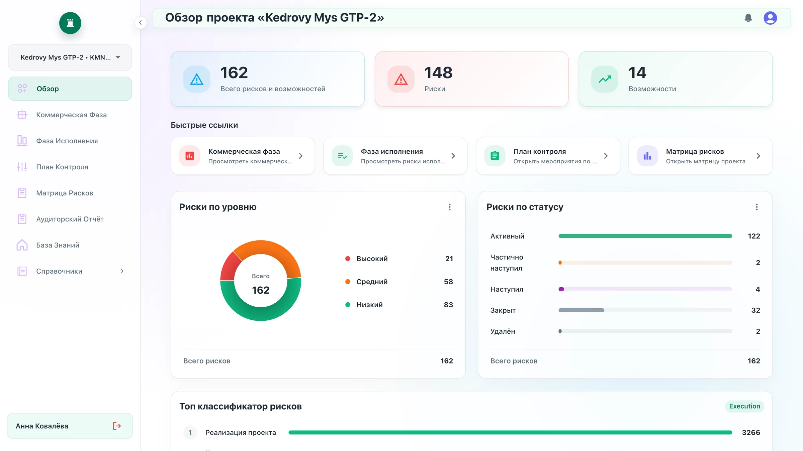Open the options menu of Риски по статусу
The height and width of the screenshot is (451, 803).
(x=757, y=207)
